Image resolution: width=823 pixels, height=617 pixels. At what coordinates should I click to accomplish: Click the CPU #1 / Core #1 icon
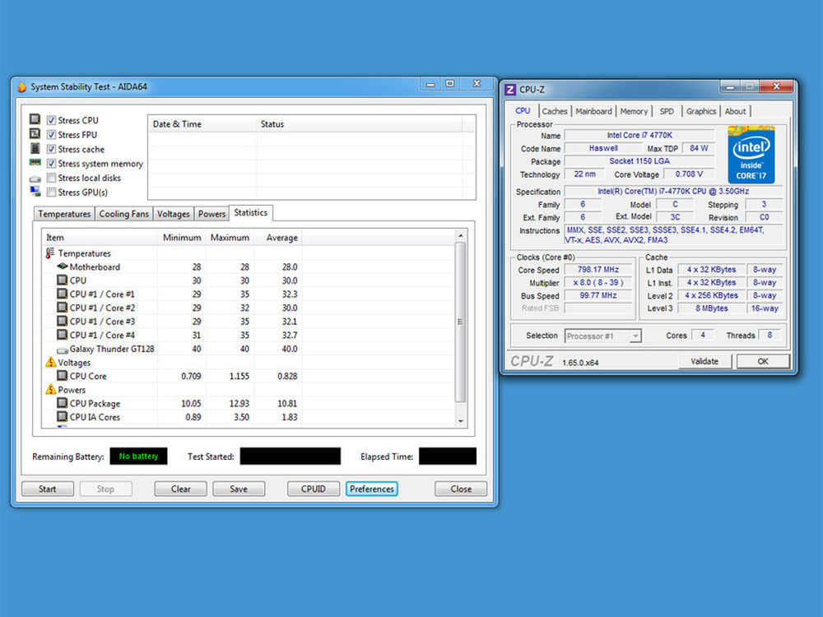coord(62,294)
